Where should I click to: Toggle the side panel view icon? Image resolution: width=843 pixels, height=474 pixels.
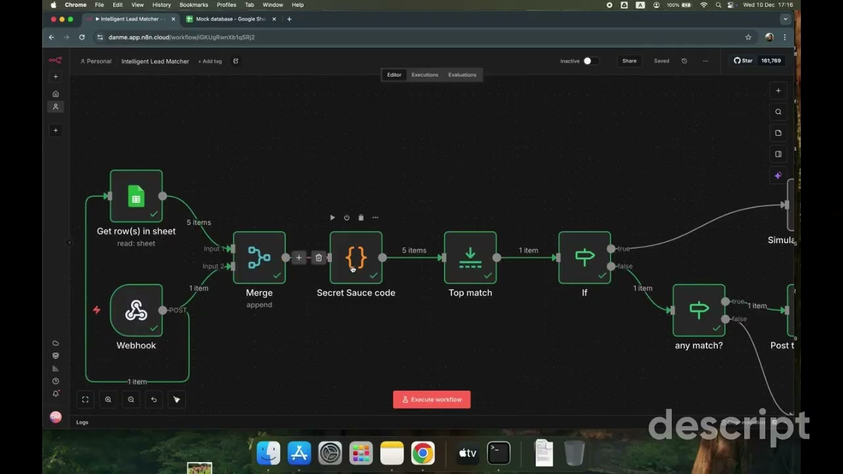pos(778,154)
